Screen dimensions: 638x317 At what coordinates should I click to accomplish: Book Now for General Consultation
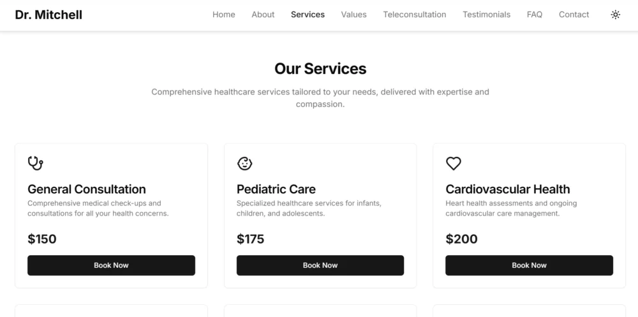click(x=111, y=265)
